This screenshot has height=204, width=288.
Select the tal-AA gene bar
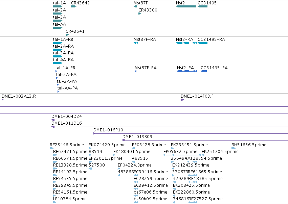pos(58,28)
